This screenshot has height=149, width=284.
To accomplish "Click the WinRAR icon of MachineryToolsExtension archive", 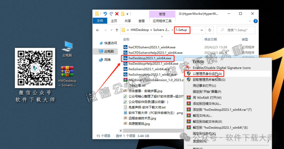I will point(125,80).
